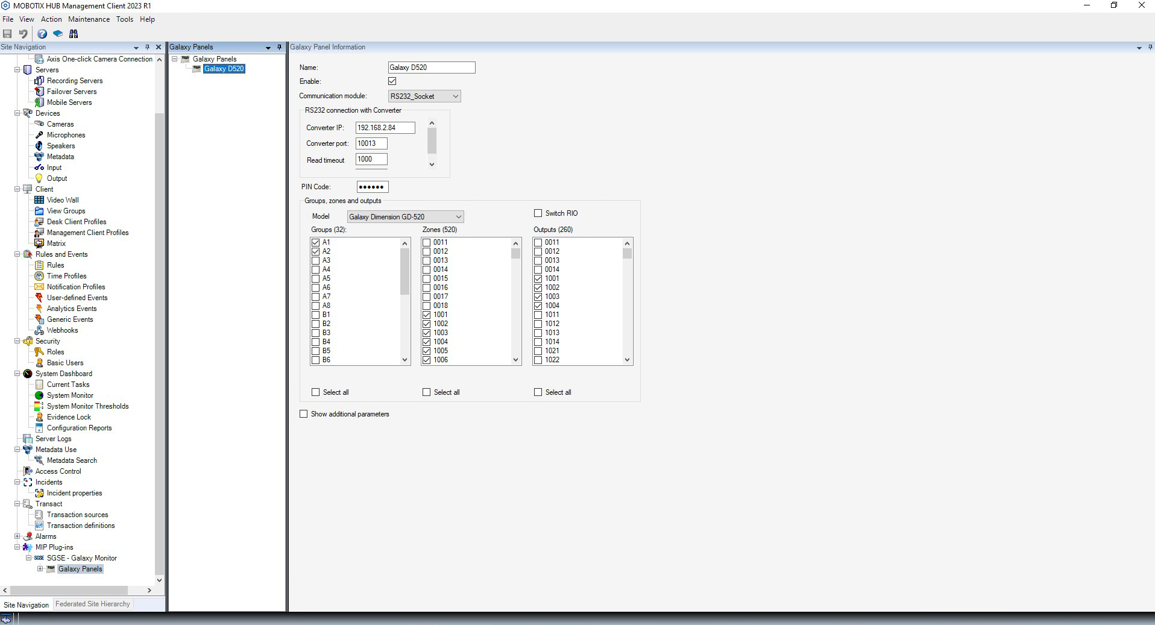Click the Webhooks icon
1155x625 pixels.
[x=39, y=330]
